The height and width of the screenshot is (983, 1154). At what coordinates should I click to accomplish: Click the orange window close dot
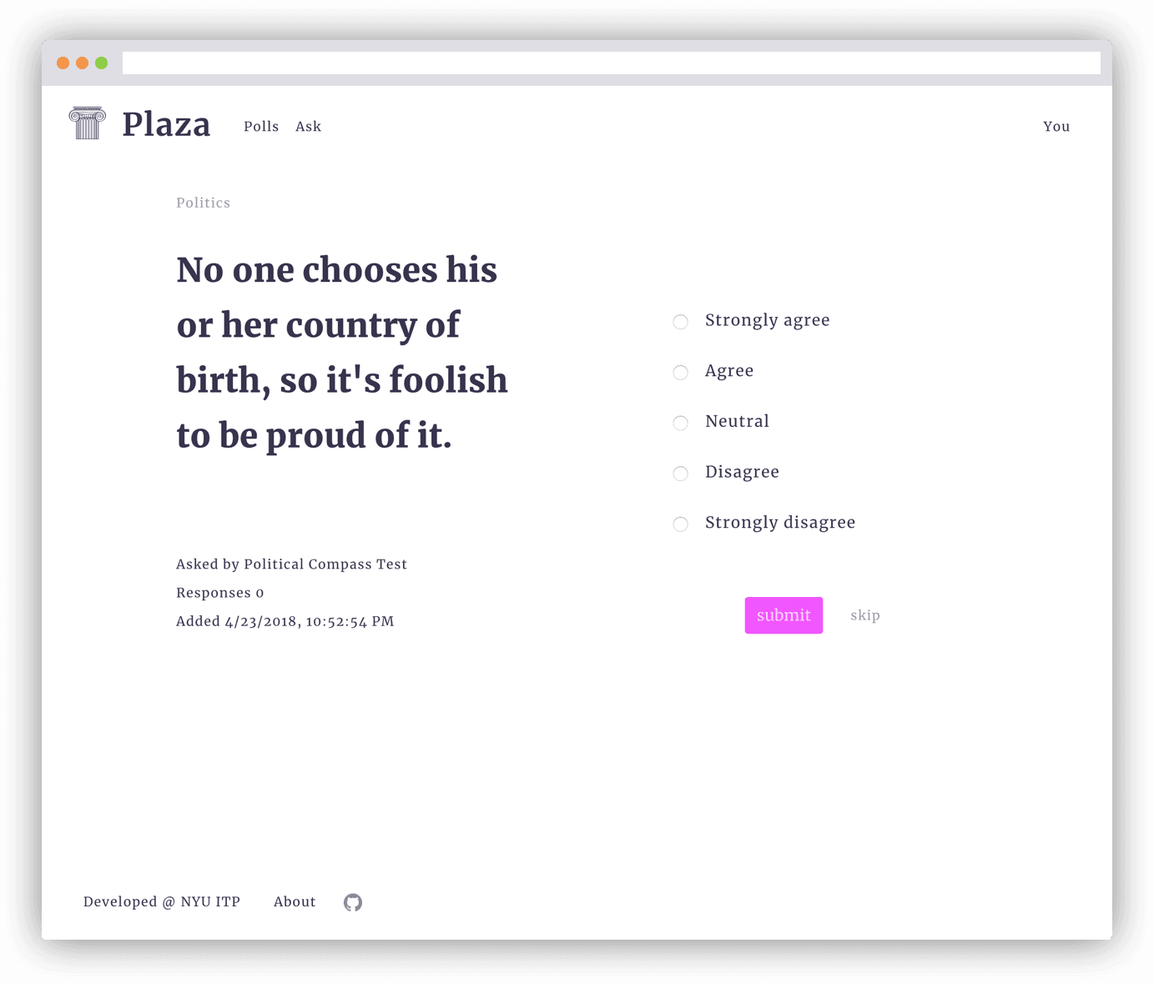point(63,63)
